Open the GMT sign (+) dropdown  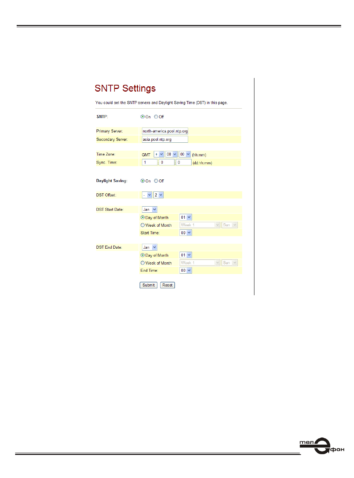159,154
